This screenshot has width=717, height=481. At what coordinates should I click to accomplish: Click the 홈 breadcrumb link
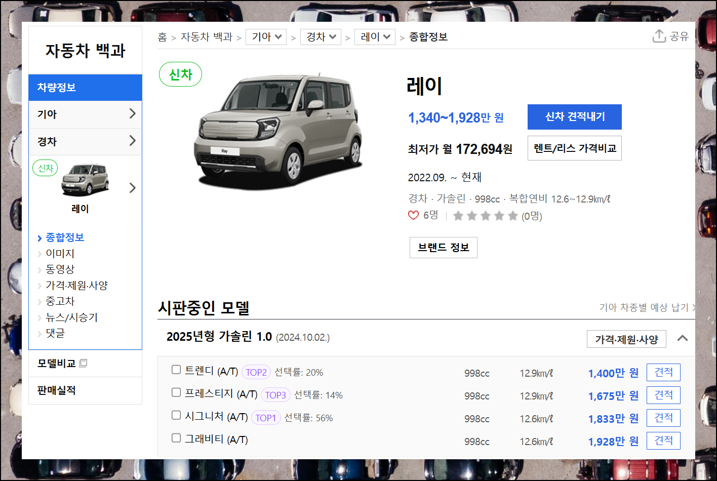(162, 37)
